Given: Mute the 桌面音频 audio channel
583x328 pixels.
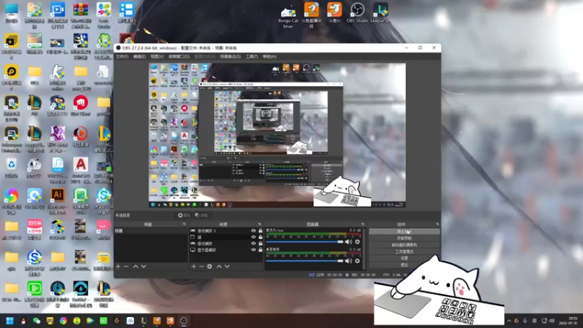Looking at the screenshot, I should pyautogui.click(x=348, y=261).
